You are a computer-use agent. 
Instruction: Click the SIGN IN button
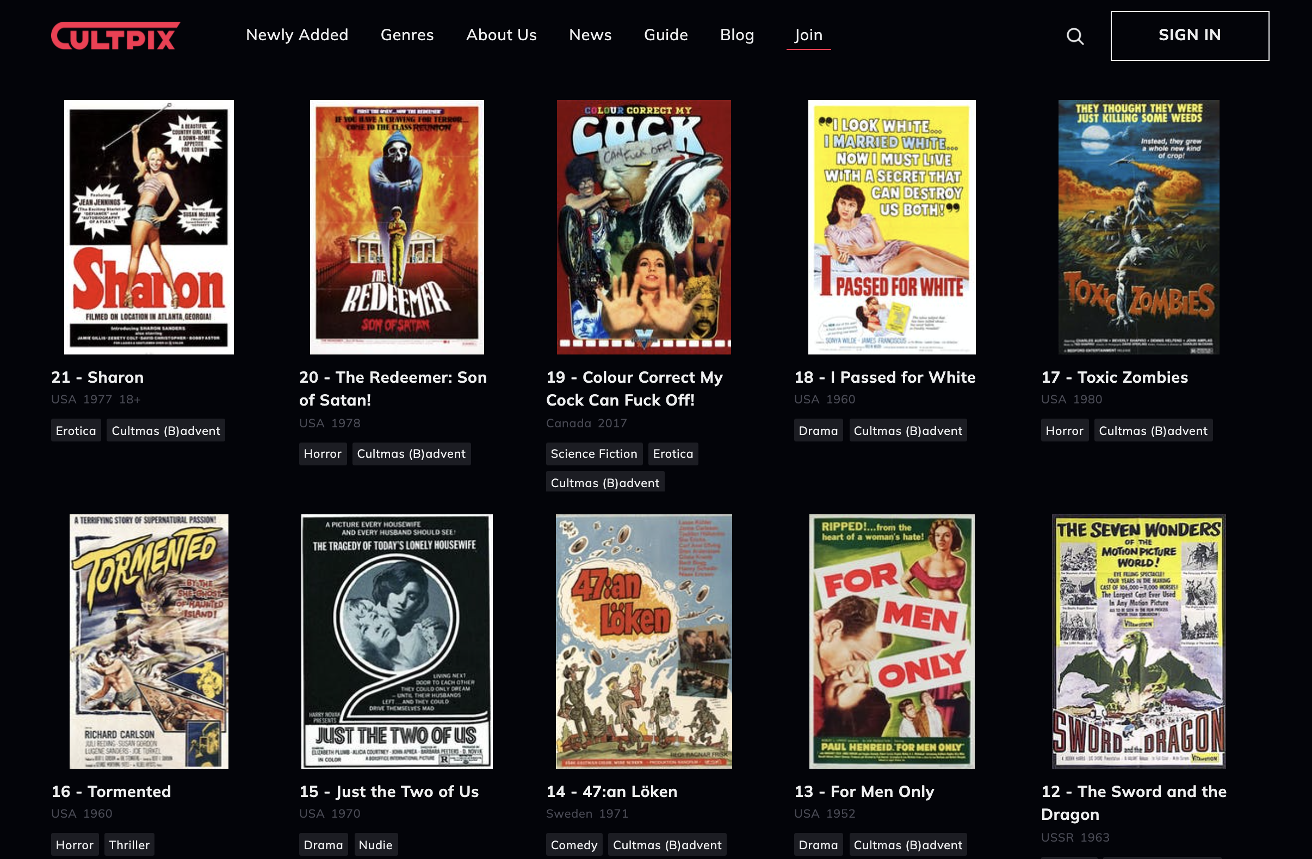tap(1189, 35)
